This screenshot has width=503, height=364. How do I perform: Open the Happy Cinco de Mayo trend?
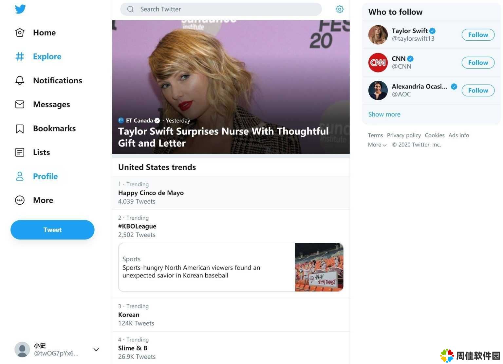coord(151,193)
